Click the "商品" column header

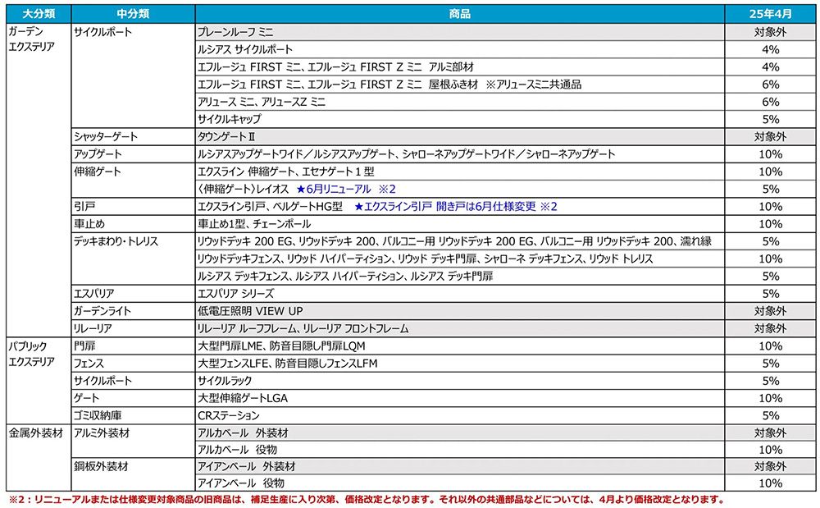[460, 14]
